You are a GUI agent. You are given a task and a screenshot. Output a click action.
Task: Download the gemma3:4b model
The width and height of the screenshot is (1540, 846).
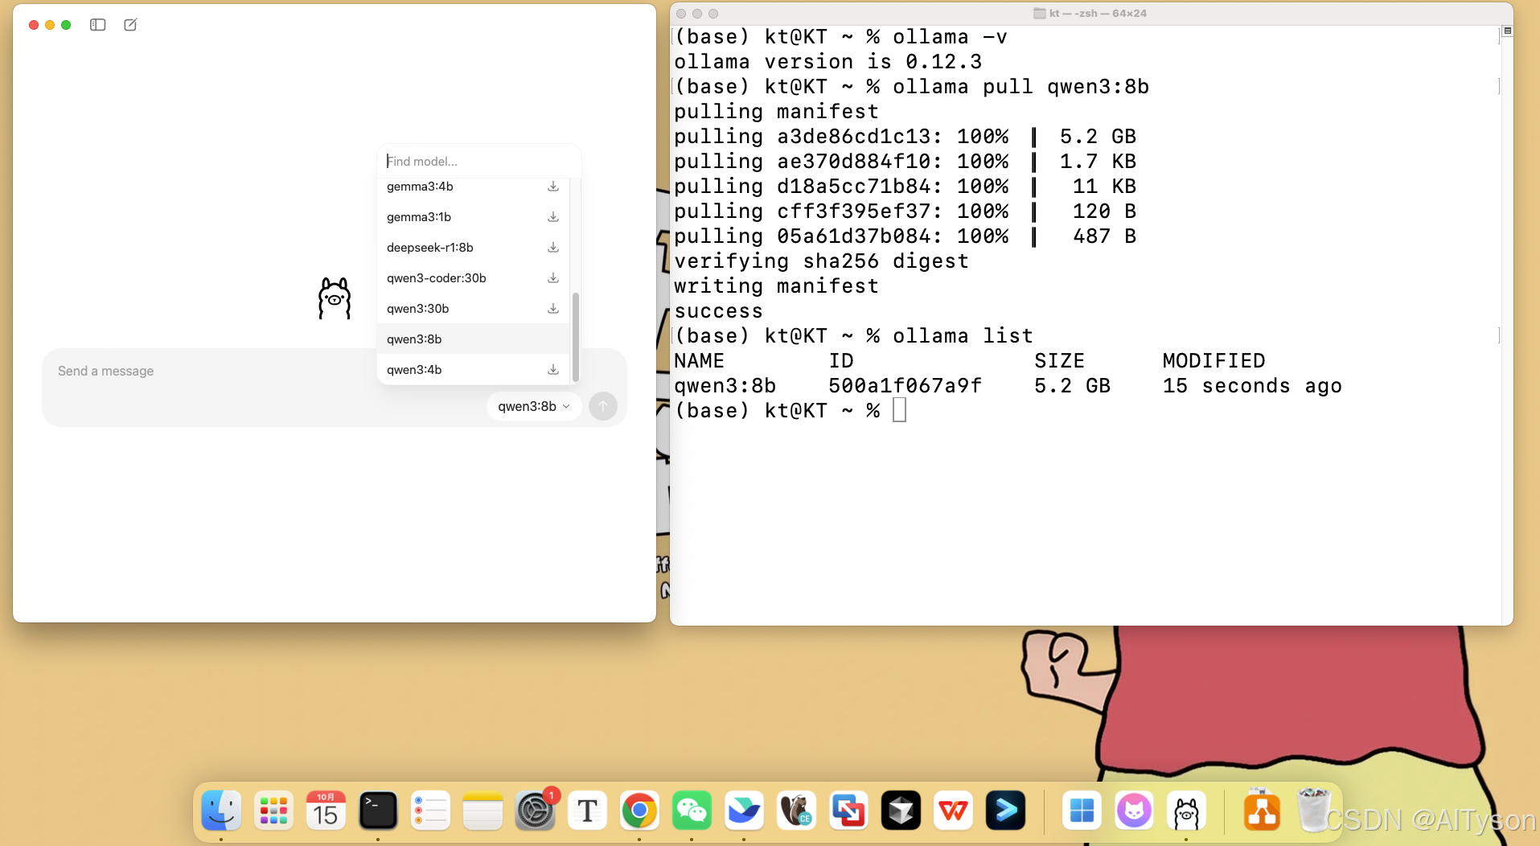[x=553, y=187]
